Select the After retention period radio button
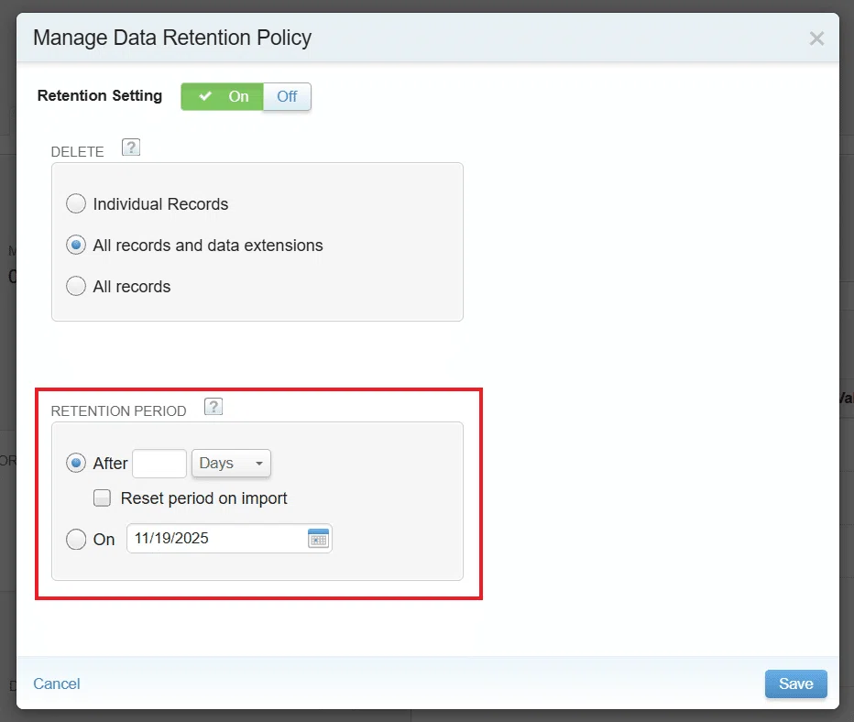This screenshot has width=854, height=722. [x=76, y=463]
